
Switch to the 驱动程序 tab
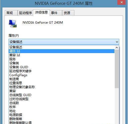coord(25,13)
